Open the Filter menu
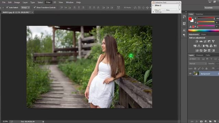The width and height of the screenshot is (219, 123). (x=48, y=2)
